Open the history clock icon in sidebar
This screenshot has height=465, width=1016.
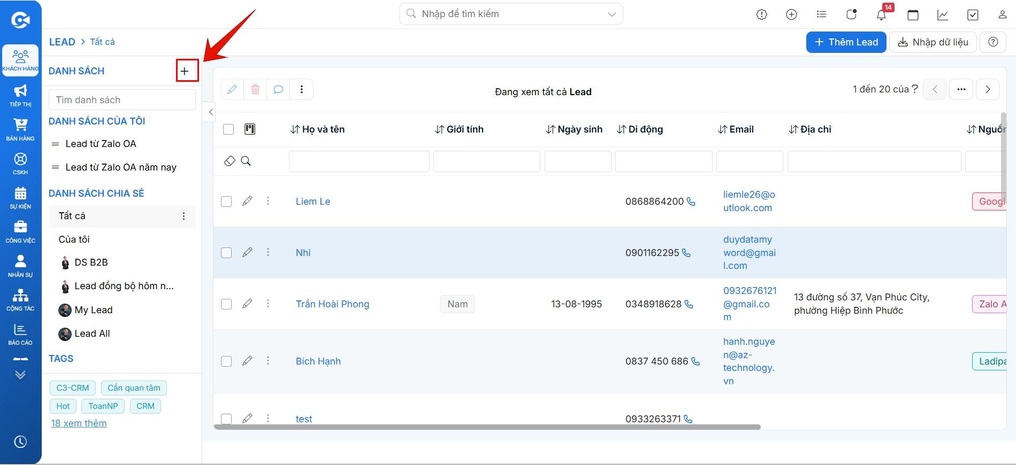coord(20,442)
